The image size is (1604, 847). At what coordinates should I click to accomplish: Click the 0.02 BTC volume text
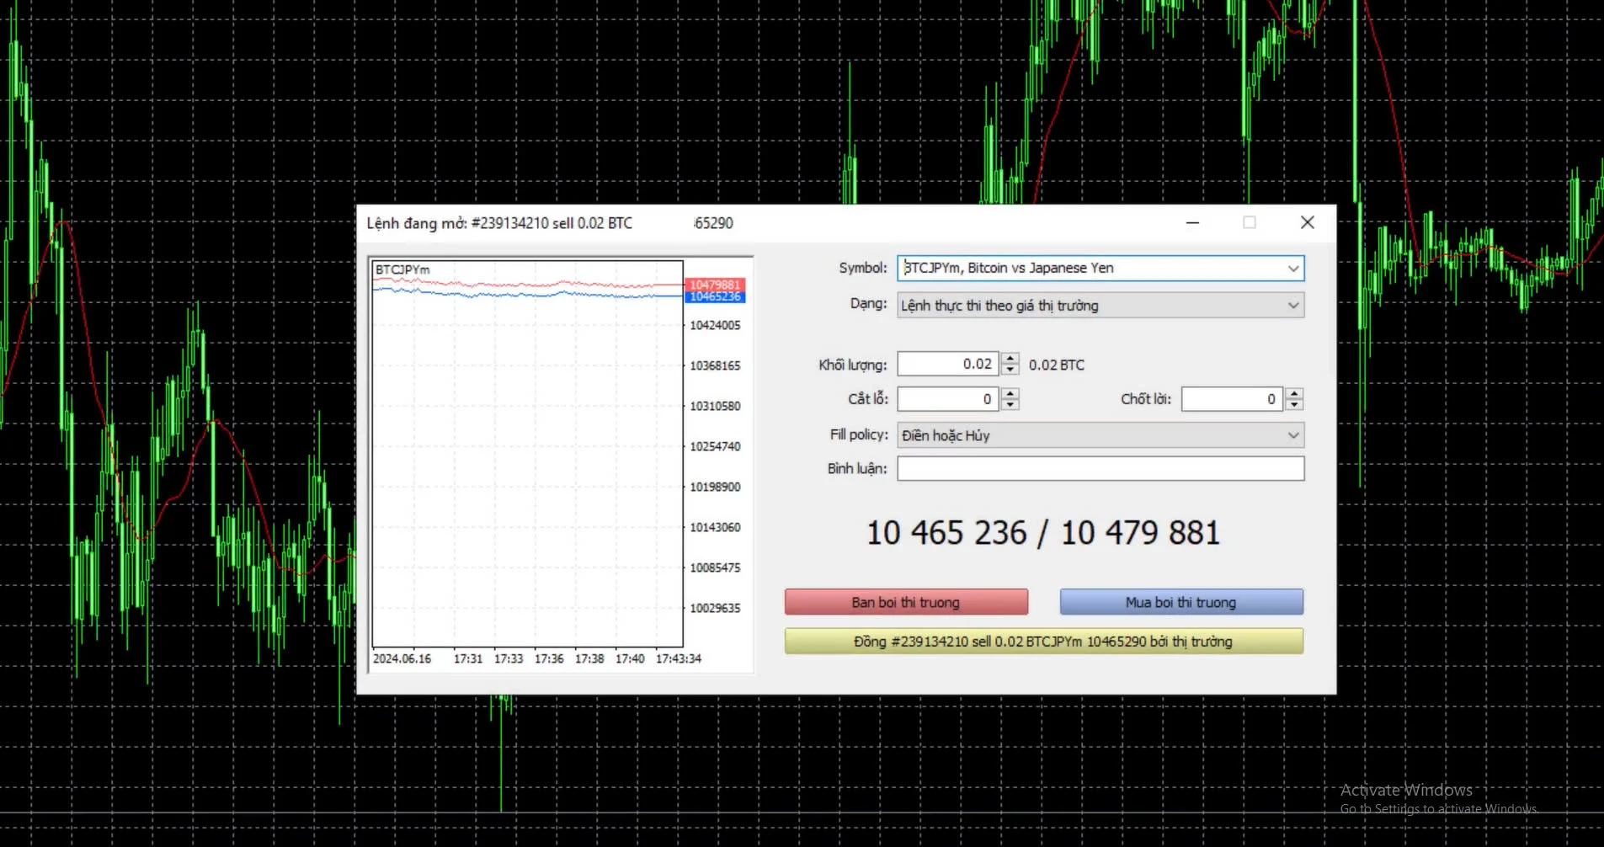coord(1057,365)
